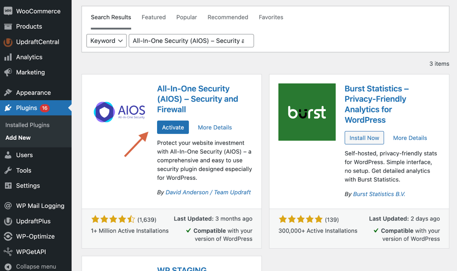Select the Appearance paintbrush icon
This screenshot has height=271, width=457.
coord(8,92)
